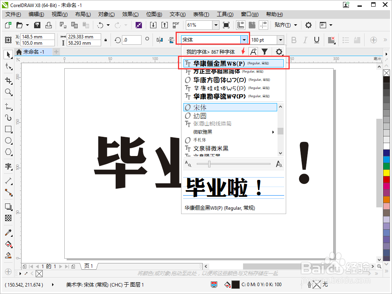This screenshot has height=294, width=392.
Task: Click the add new document tab plus
Action: click(56, 52)
